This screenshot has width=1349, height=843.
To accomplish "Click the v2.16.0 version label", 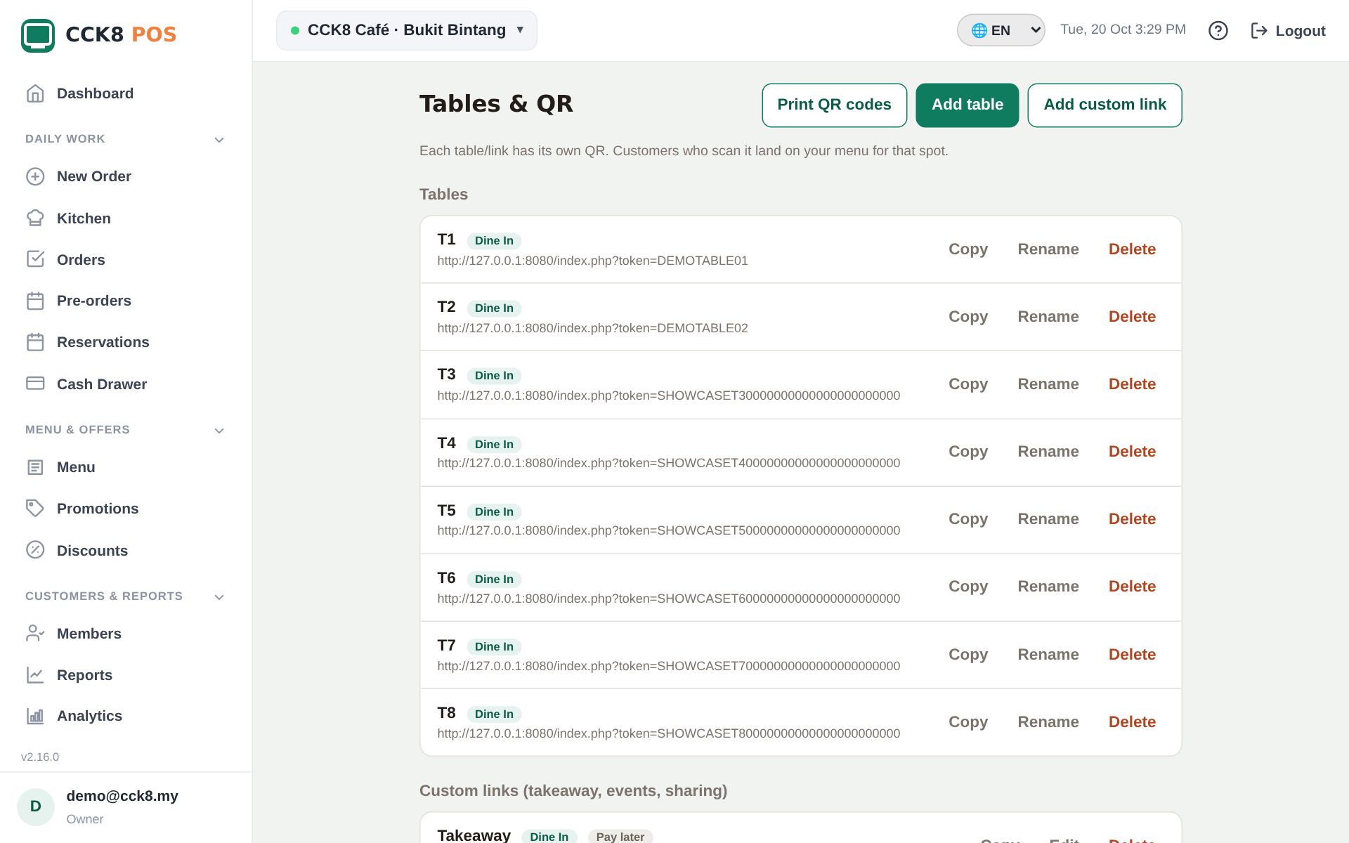I will [x=40, y=757].
